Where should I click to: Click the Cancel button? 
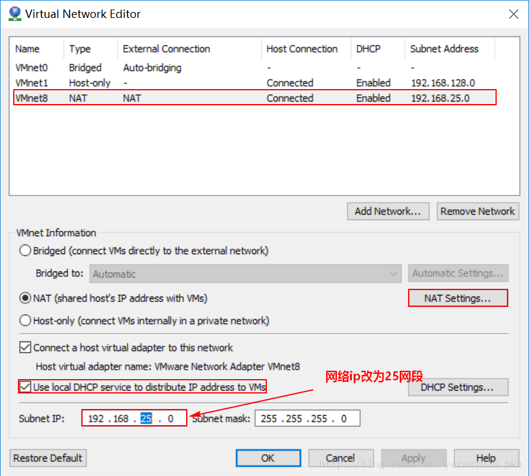[340, 458]
